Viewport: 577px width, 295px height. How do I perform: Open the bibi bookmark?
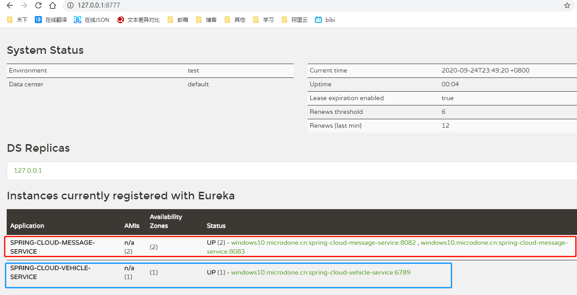(325, 20)
